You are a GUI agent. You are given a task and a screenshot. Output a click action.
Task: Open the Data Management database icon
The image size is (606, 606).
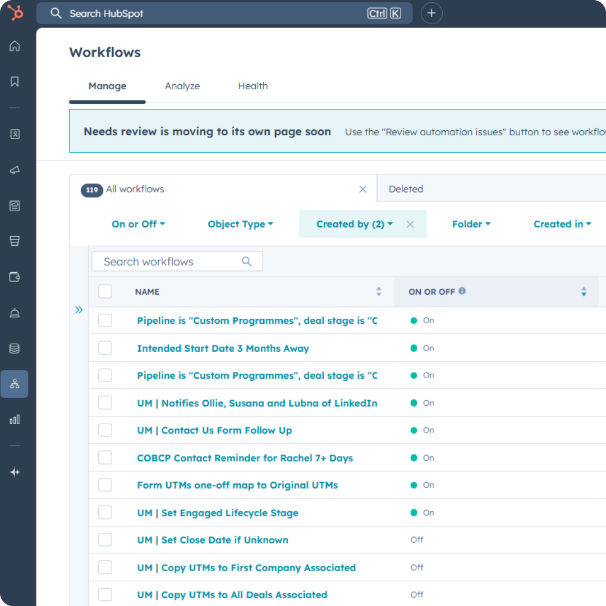[x=15, y=348]
